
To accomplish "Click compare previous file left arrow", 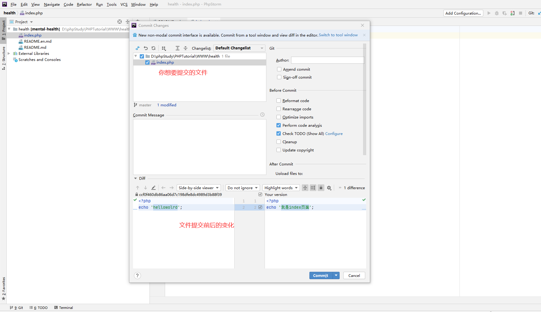I will (164, 188).
